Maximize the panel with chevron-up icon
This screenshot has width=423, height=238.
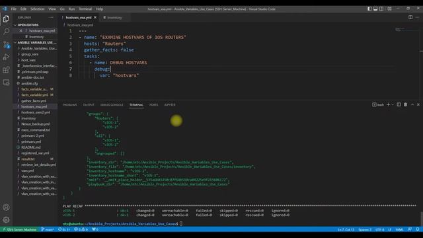click(x=412, y=104)
